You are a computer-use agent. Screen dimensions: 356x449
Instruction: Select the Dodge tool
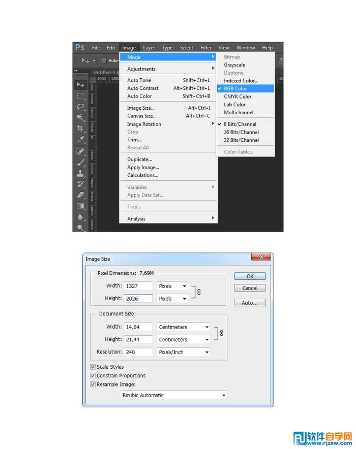pos(80,228)
